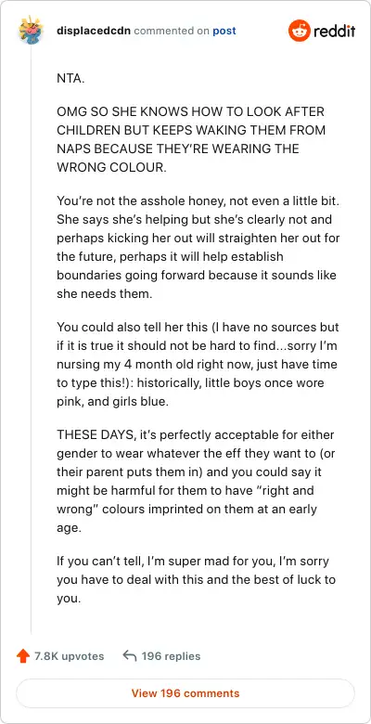The width and height of the screenshot is (371, 724).
Task: Collapse thread using the vertical comment line
Action: tap(31, 340)
